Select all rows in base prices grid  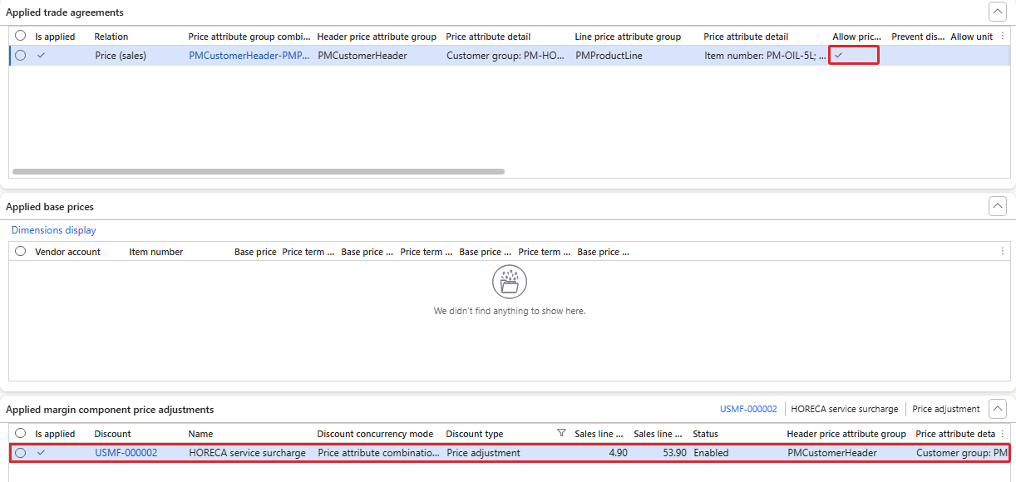(x=20, y=252)
